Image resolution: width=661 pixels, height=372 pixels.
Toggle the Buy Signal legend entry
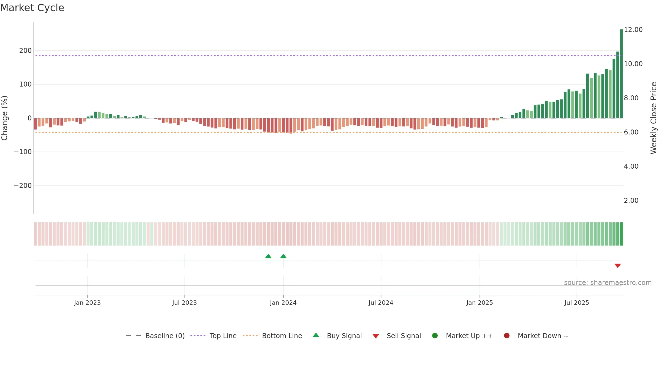click(337, 336)
